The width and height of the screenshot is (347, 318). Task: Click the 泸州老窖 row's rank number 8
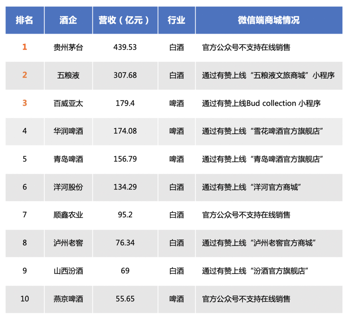[24, 243]
